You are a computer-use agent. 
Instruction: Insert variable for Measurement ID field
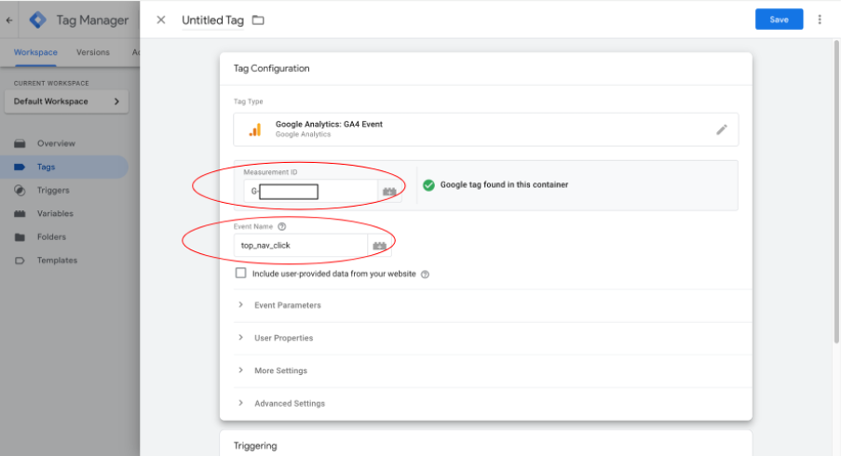389,191
